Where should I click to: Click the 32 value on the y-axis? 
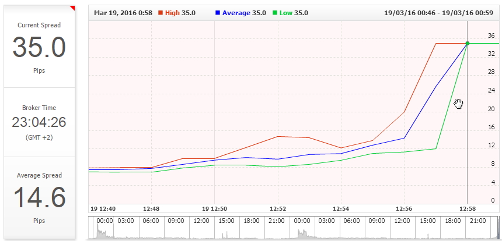[x=491, y=54]
